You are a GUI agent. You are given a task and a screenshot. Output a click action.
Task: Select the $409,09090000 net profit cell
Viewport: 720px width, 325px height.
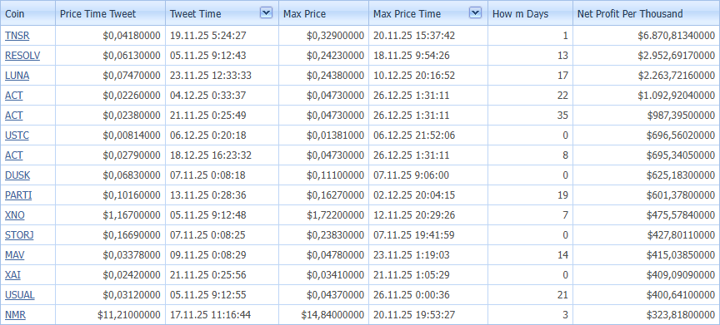(x=647, y=274)
